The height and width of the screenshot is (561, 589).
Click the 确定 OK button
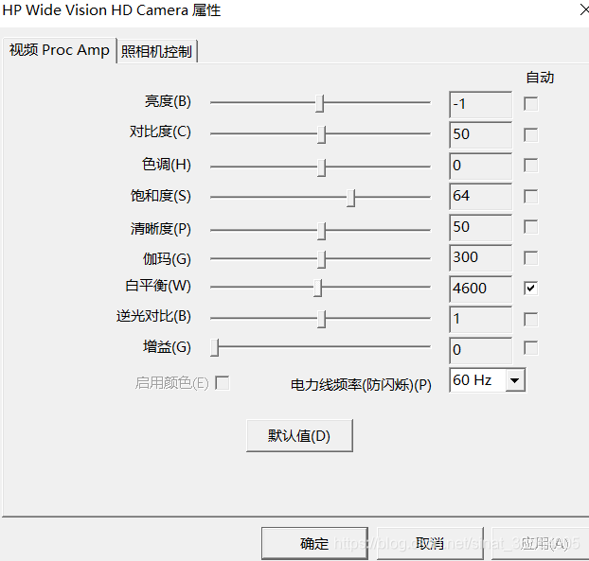[x=314, y=543]
